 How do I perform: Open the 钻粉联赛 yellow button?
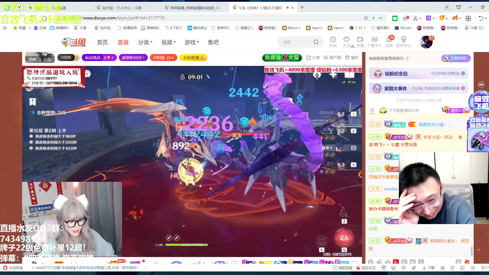point(193,58)
